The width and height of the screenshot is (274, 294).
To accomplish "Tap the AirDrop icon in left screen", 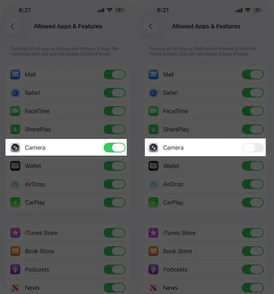I will pos(15,184).
